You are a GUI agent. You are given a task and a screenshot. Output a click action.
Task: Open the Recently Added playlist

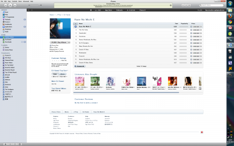(9, 67)
